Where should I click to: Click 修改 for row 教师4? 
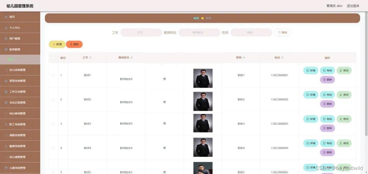pyautogui.click(x=344, y=143)
